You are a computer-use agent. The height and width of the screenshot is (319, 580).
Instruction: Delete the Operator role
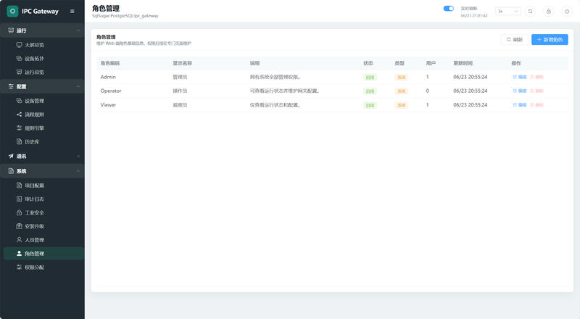536,91
